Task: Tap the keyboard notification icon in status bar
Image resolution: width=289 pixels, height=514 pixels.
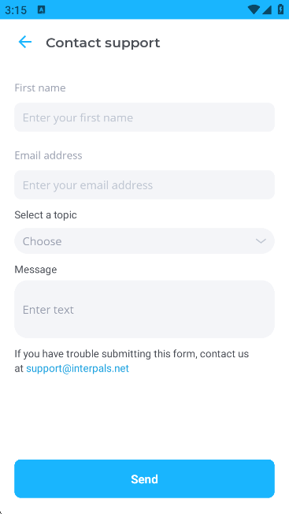Action: [x=41, y=9]
